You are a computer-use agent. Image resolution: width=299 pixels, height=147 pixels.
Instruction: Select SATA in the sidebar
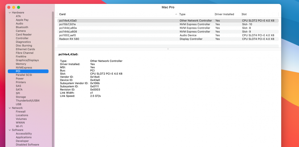point(19,90)
